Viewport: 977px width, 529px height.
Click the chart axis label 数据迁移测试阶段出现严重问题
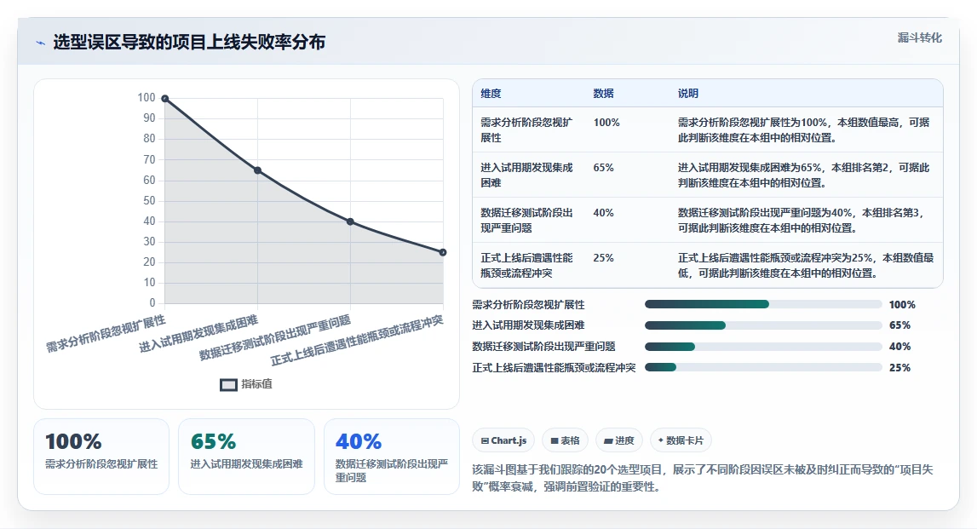tap(275, 337)
